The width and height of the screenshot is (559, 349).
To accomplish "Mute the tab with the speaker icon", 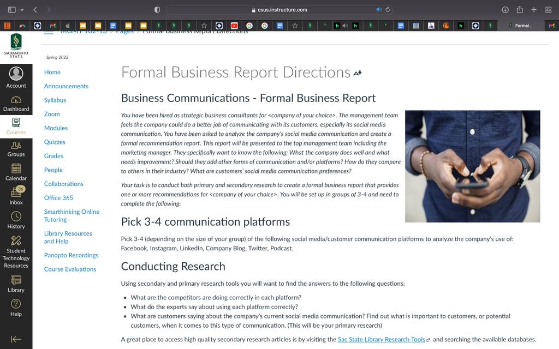I will 345,25.
